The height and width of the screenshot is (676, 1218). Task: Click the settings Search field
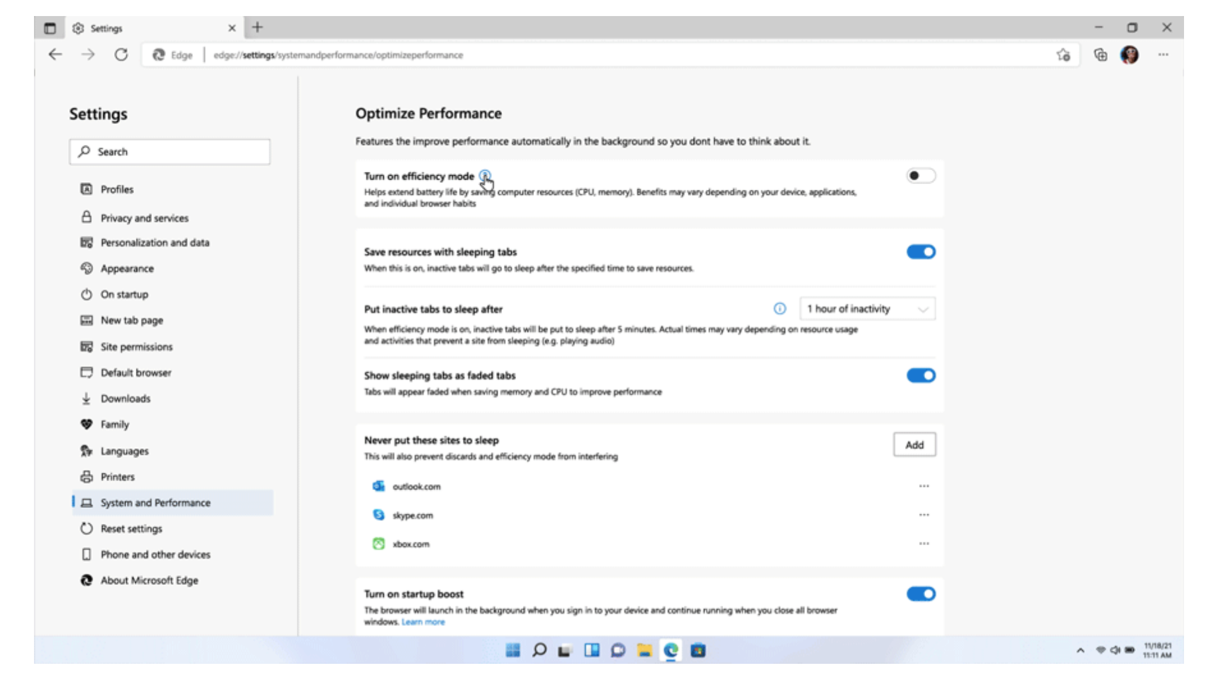(170, 152)
